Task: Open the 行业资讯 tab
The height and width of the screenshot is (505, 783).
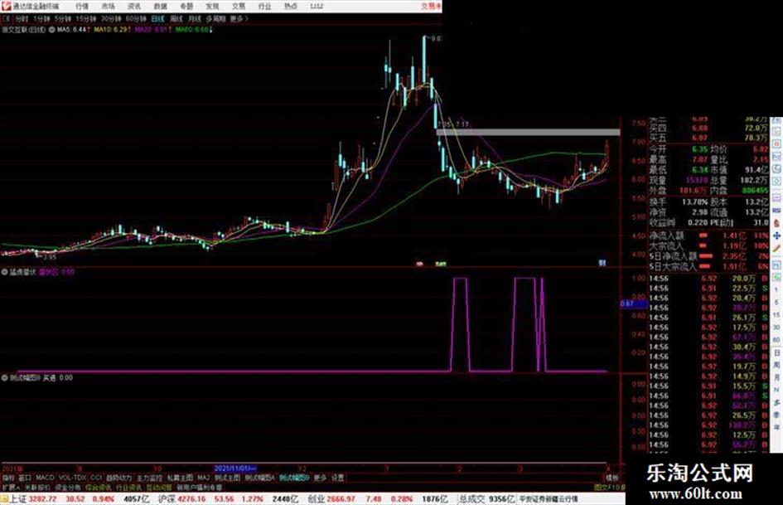Action: click(128, 488)
